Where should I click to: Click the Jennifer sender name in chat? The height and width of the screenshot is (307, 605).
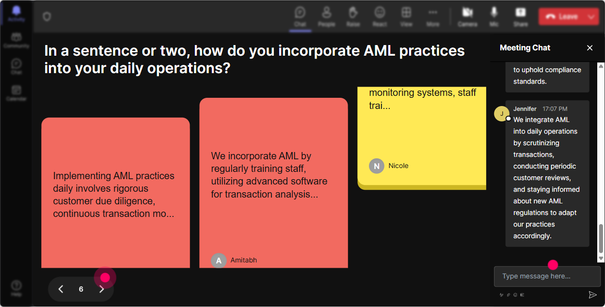(x=525, y=109)
